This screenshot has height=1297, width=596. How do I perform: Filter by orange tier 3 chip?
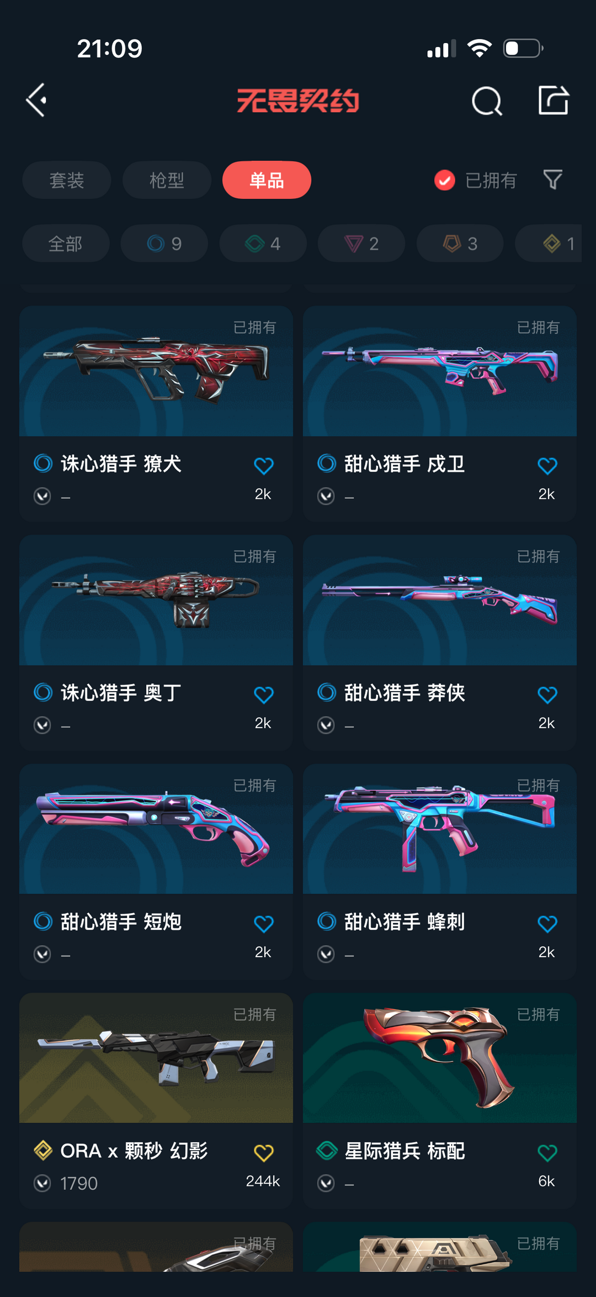point(460,243)
